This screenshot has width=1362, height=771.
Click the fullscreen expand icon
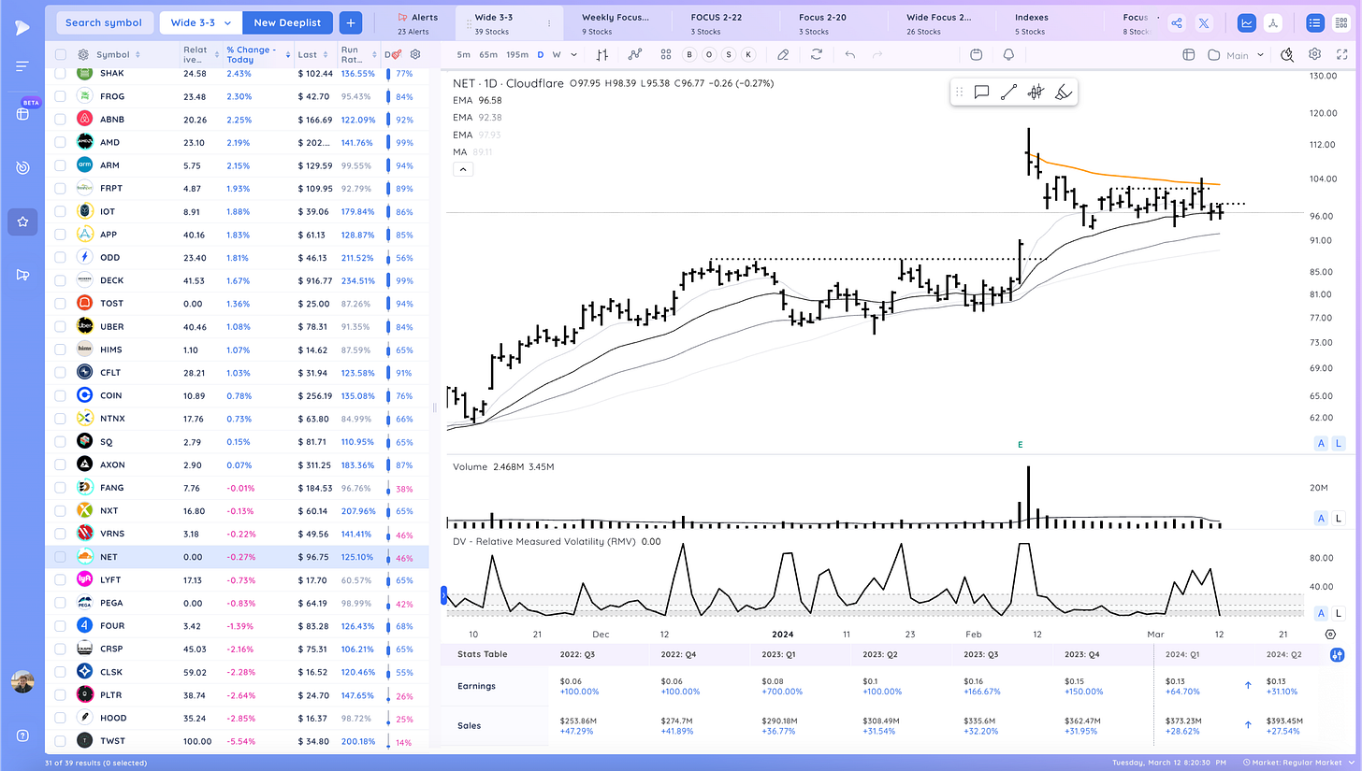[1340, 54]
